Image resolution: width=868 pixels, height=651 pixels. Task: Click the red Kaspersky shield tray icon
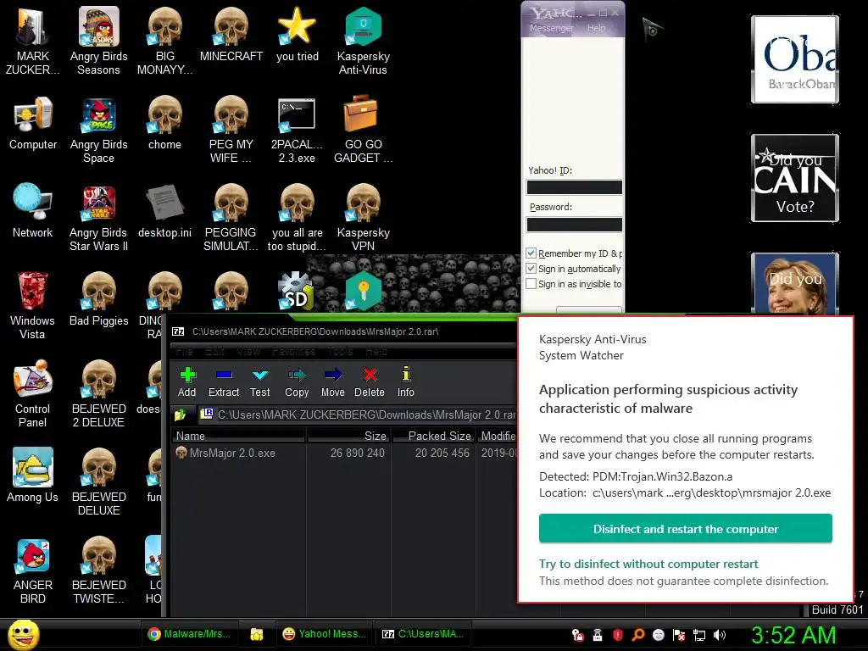618,635
